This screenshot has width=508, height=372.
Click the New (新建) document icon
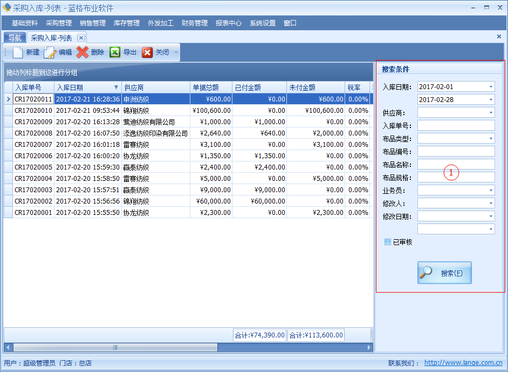tap(18, 52)
